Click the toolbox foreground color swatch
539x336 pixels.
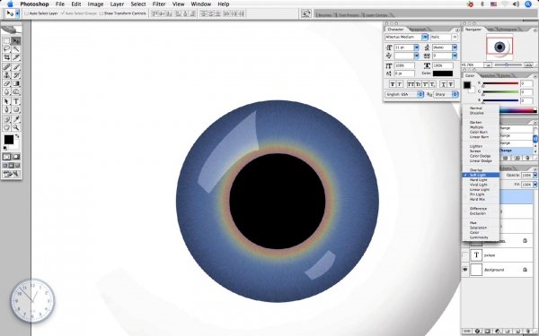pos(9,140)
